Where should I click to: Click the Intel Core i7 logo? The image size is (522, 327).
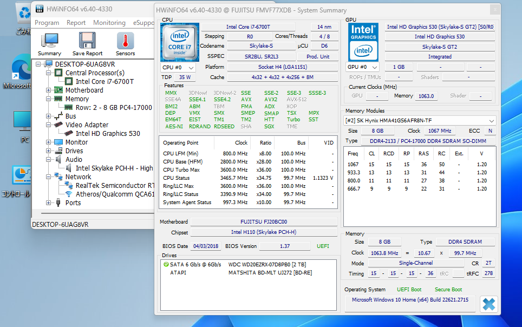click(179, 42)
